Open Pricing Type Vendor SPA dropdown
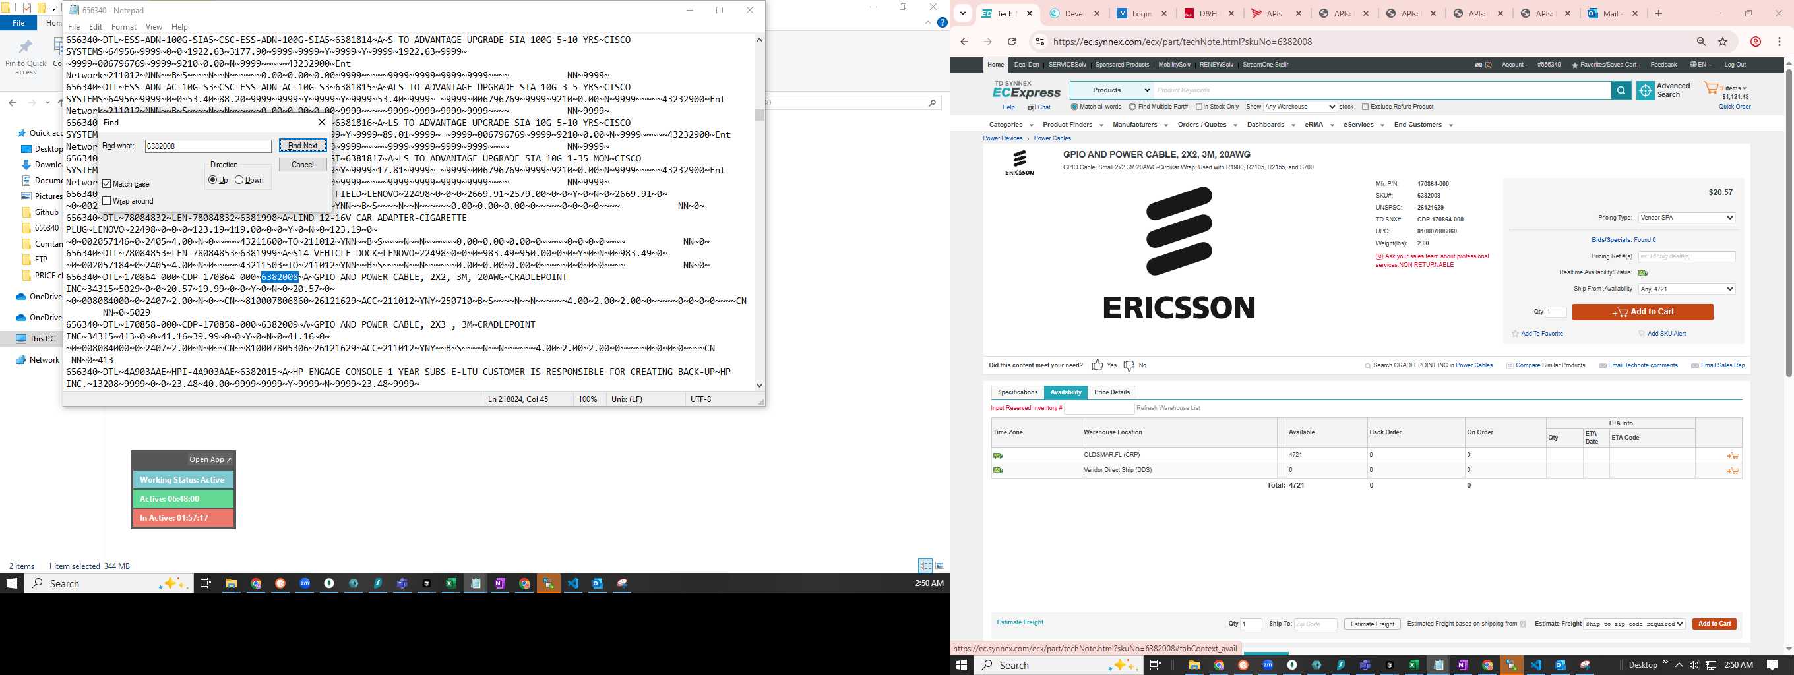 pyautogui.click(x=1686, y=218)
